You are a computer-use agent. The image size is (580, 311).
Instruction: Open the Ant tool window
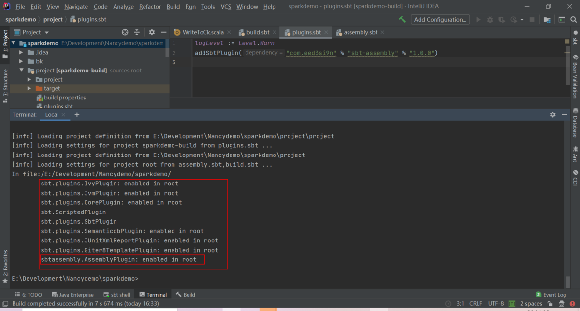(575, 154)
